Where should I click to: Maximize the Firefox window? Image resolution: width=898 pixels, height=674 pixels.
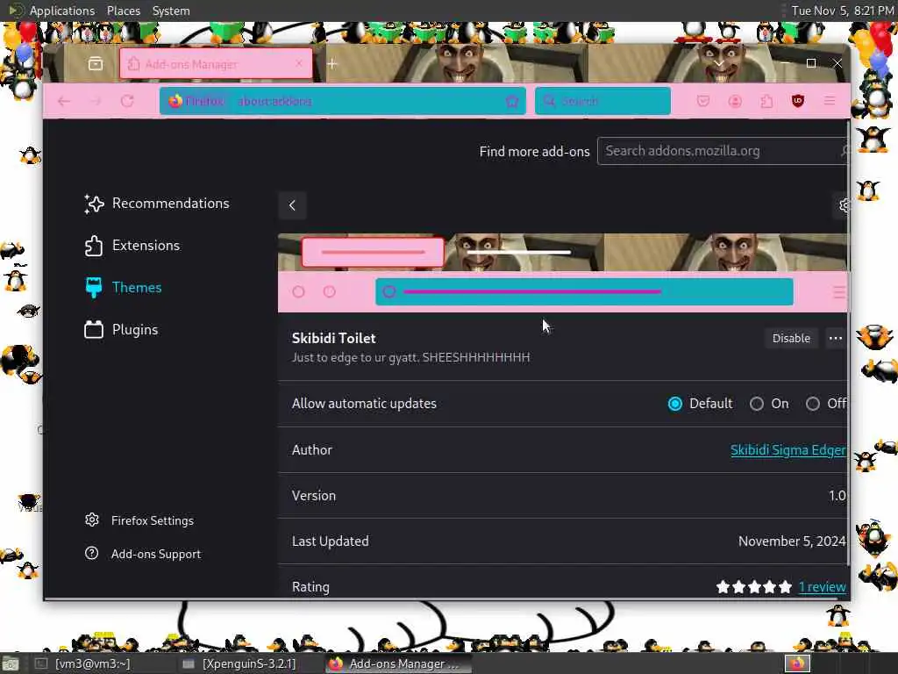(811, 63)
